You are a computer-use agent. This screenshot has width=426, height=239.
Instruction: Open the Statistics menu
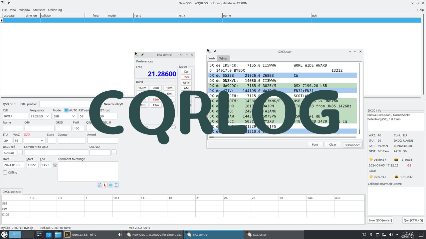point(39,10)
